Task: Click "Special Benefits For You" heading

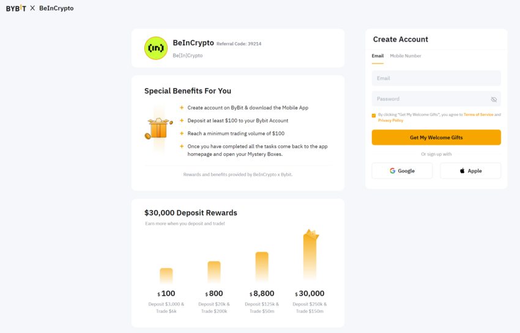Action: click(x=188, y=91)
